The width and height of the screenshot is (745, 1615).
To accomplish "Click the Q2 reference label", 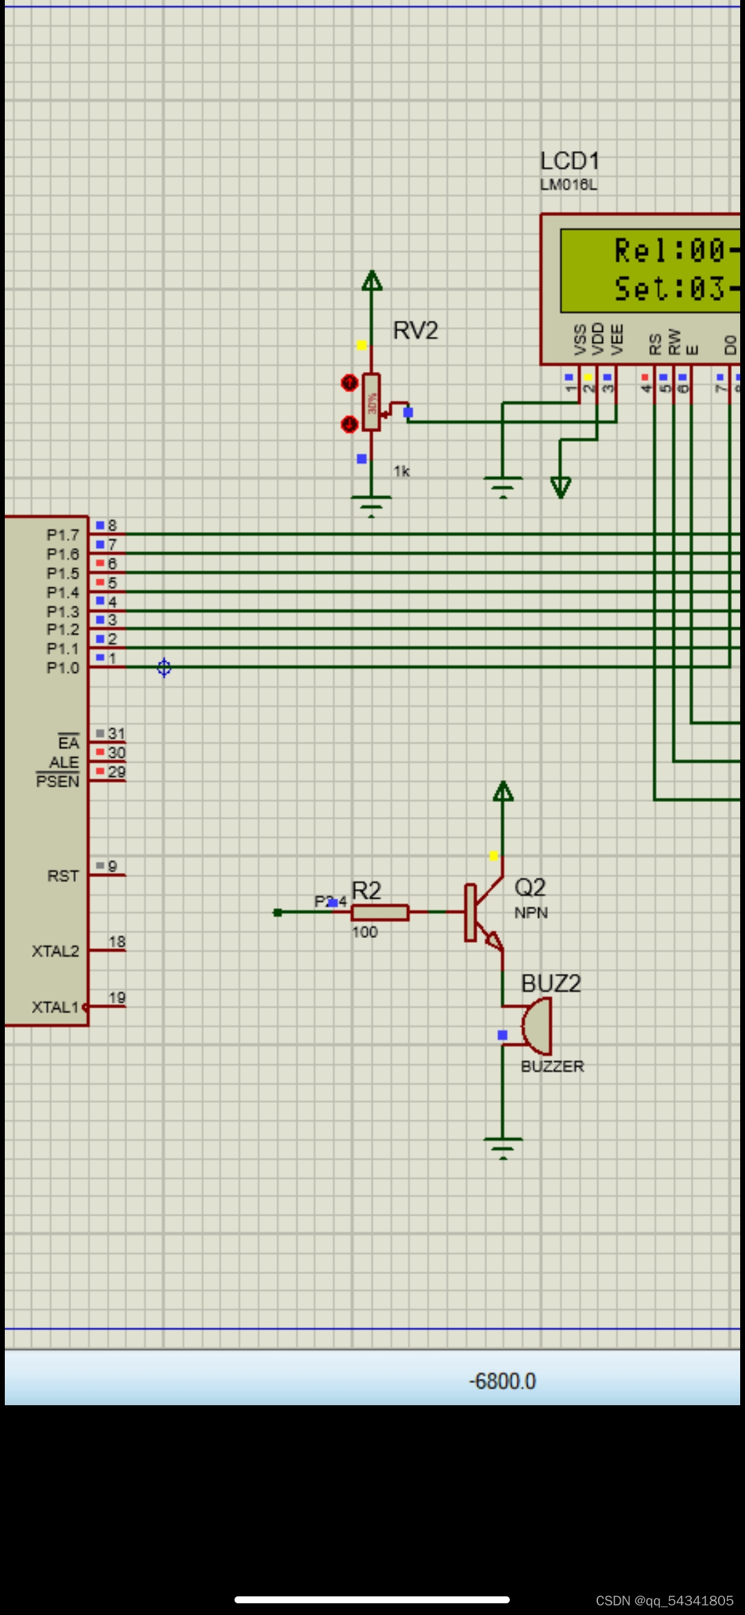I will (x=530, y=887).
